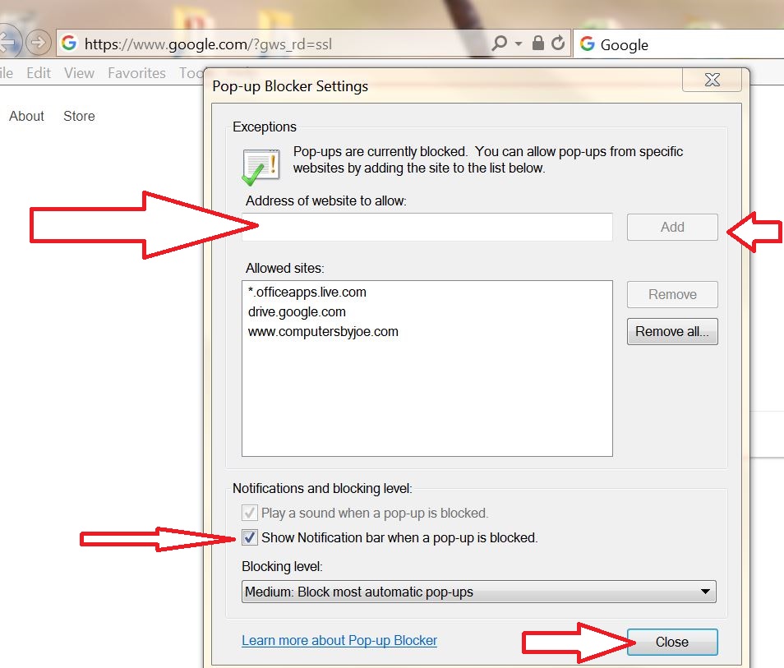Open Learn more about Pop-up Blocker link
This screenshot has height=668, width=784.
[339, 641]
